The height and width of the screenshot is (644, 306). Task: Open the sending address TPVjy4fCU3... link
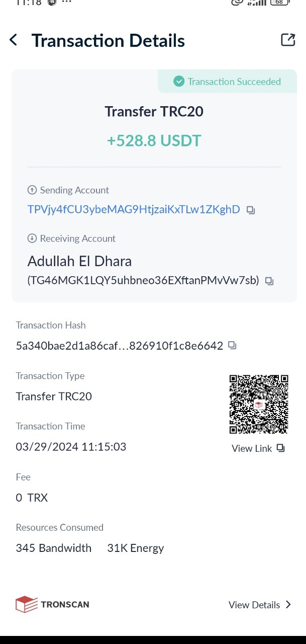pos(134,210)
